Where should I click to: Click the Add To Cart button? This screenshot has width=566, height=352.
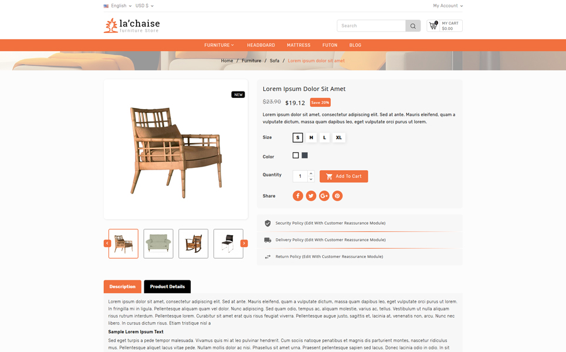coord(344,176)
